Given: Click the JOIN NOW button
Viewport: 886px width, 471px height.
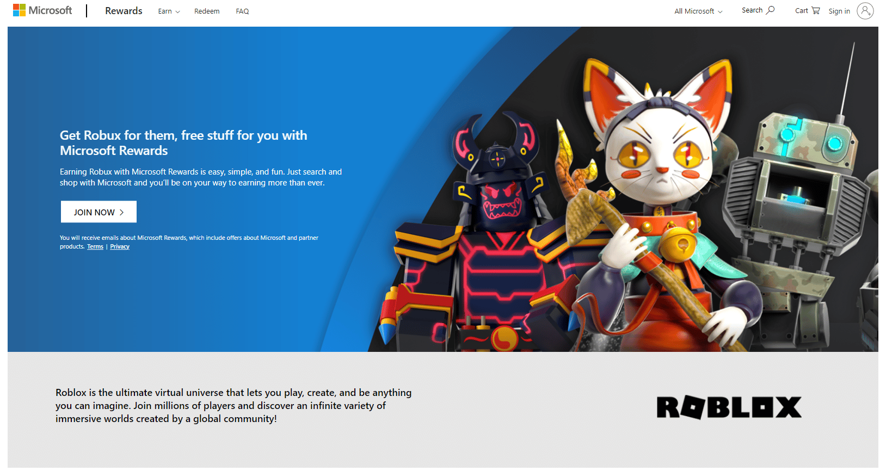Looking at the screenshot, I should [99, 212].
